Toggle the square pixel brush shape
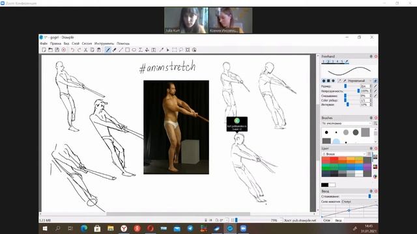 (328, 81)
